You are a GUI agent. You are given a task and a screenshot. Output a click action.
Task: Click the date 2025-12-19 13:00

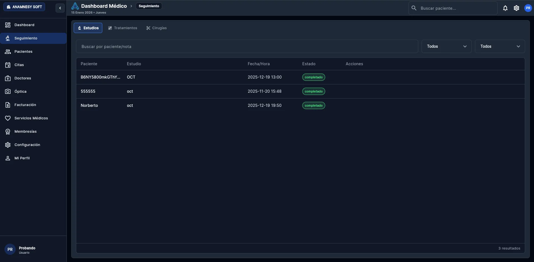point(265,77)
